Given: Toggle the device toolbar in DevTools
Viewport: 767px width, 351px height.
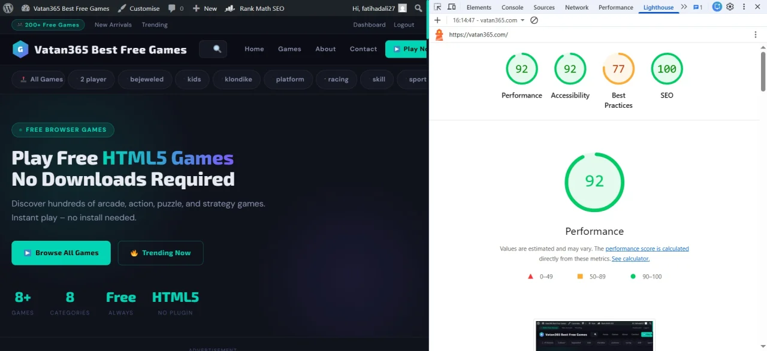Looking at the screenshot, I should [452, 7].
